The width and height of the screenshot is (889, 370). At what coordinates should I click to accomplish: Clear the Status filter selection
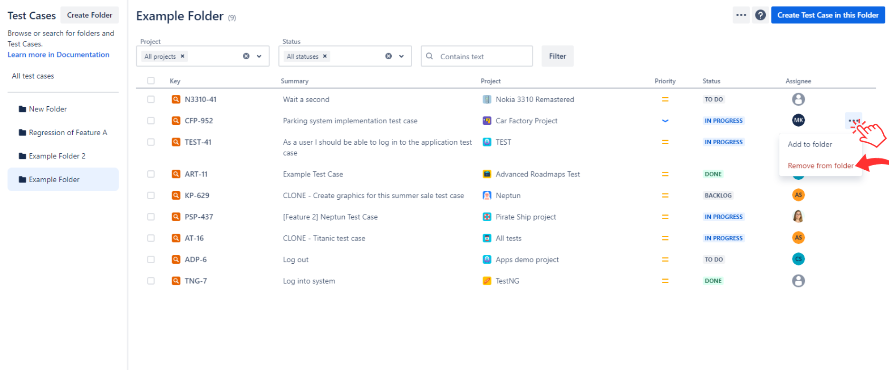click(x=388, y=56)
